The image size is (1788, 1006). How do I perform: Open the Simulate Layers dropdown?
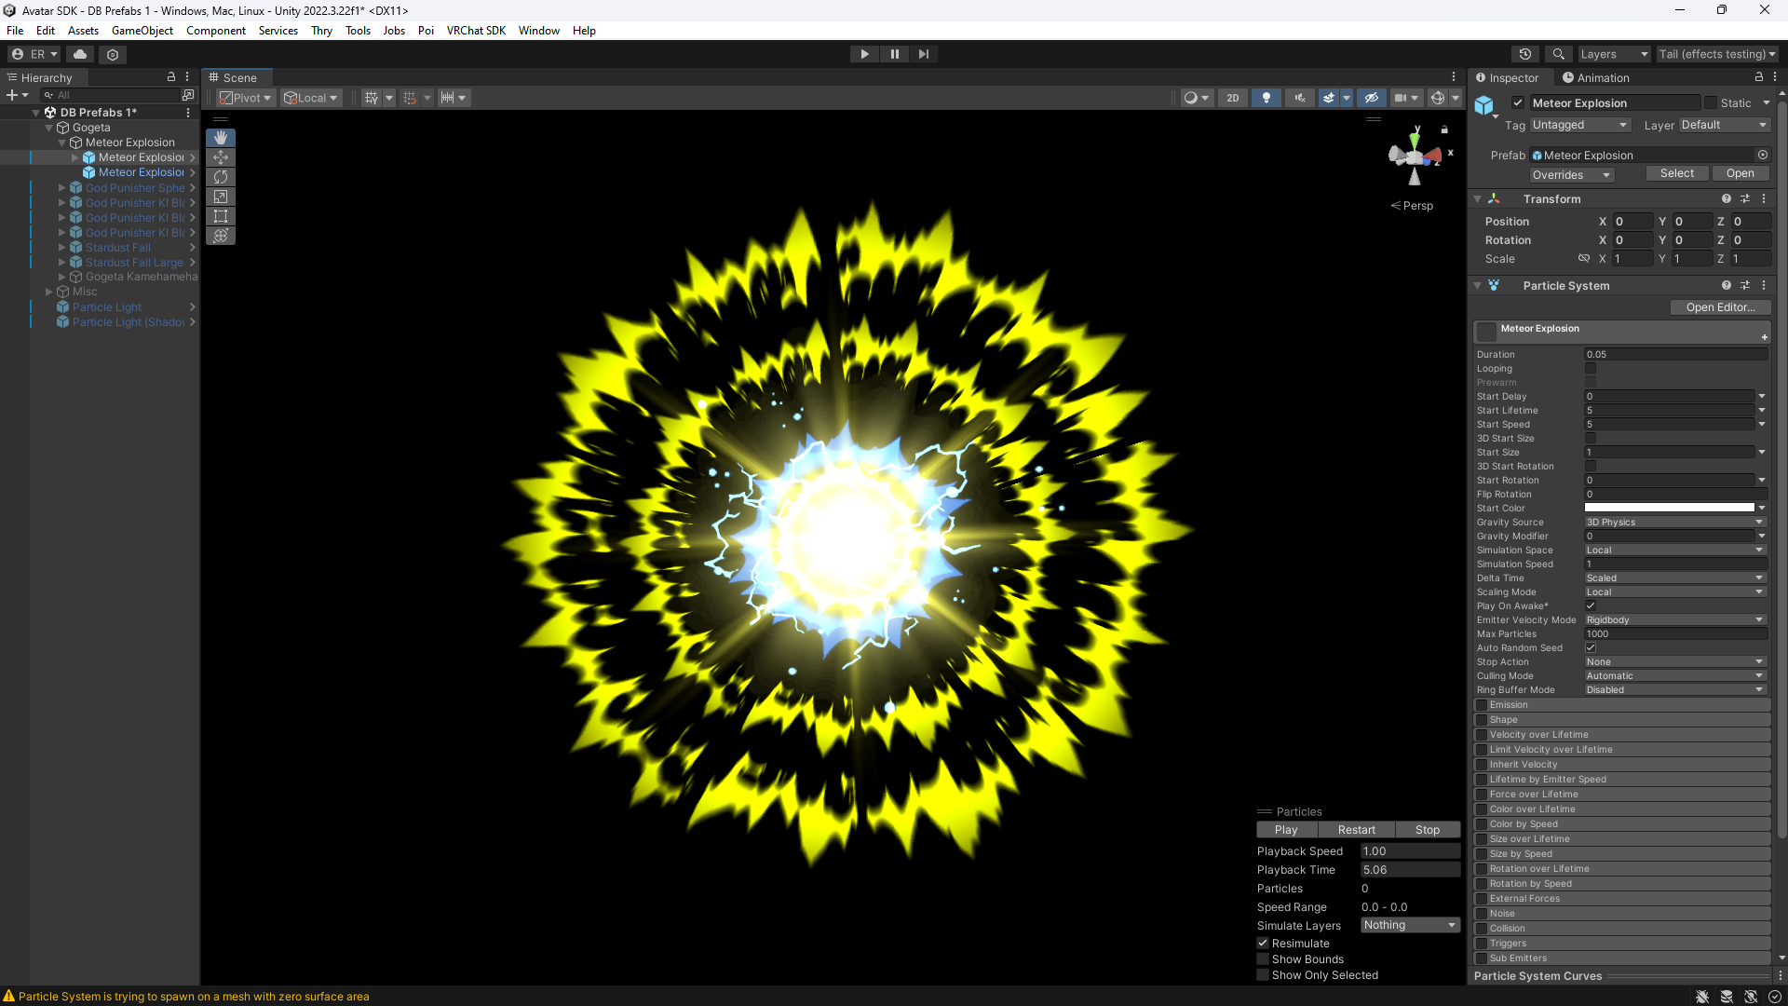coord(1409,925)
